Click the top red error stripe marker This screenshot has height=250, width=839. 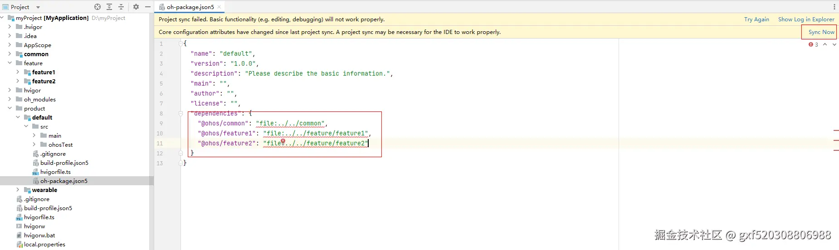click(x=836, y=130)
